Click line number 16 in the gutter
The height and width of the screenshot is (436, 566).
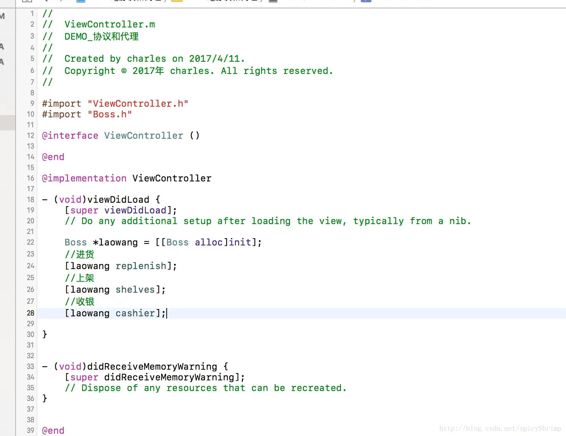[x=31, y=178]
